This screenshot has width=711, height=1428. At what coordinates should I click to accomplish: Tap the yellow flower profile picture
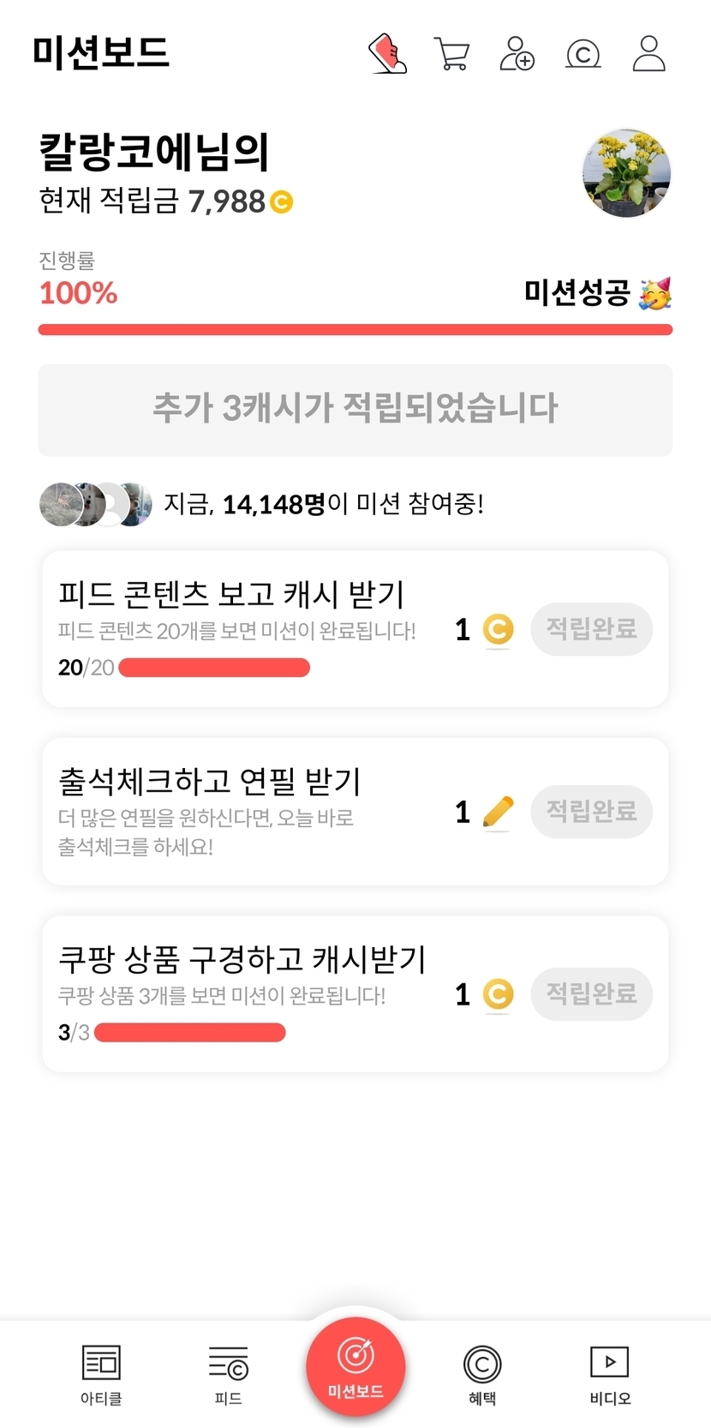(x=626, y=173)
